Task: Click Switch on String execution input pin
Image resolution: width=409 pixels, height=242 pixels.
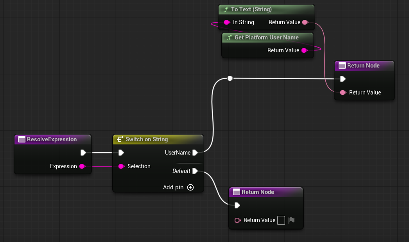Action: (x=121, y=153)
